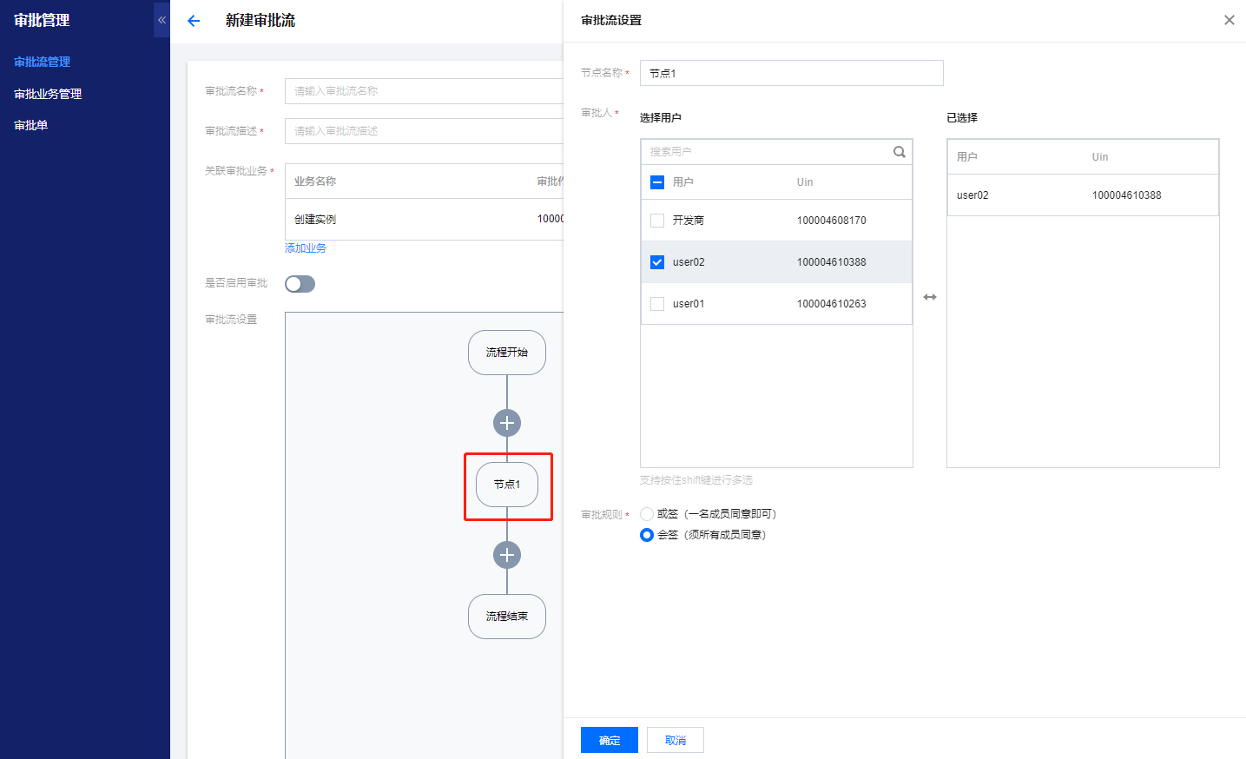Select the 或签 approval rule radio button
Screen dimensions: 1246x759
tap(647, 514)
